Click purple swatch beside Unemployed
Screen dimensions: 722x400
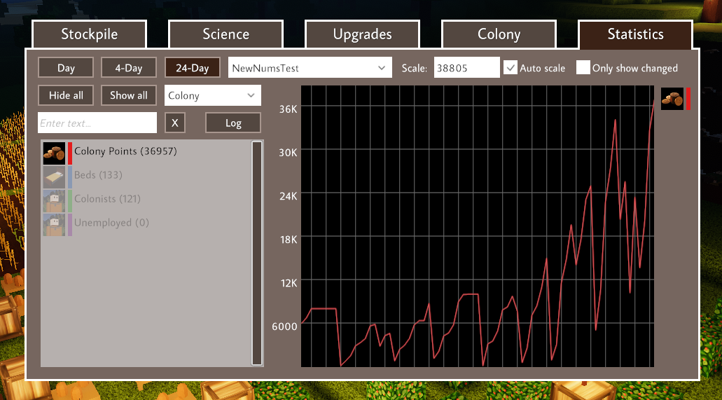click(70, 225)
